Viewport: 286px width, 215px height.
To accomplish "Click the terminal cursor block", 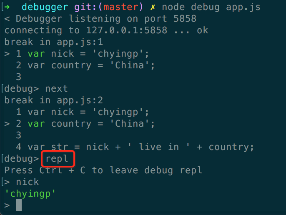I will pos(19,205).
